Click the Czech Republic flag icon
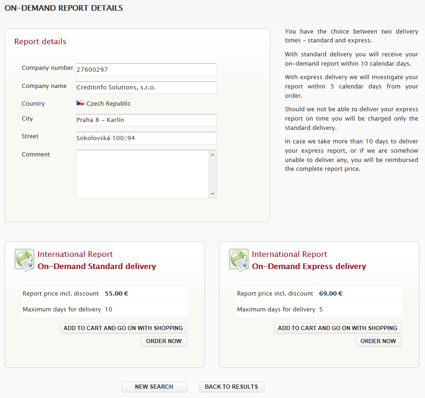 point(80,103)
